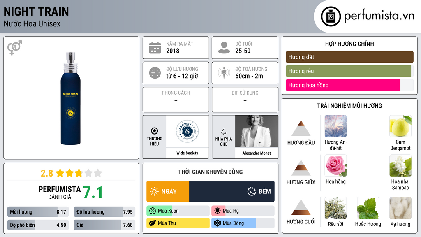Viewport: 421px width, 237px height.
Task: Click the Giá 7.68 score bar
Action: coord(104,225)
